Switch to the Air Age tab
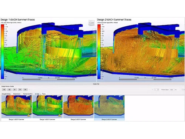The image size is (185, 139). pyautogui.click(x=37, y=94)
